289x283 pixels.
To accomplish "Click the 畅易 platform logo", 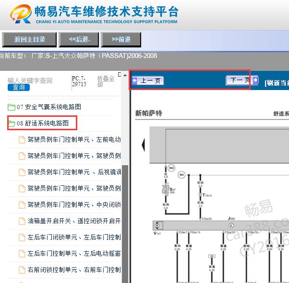I will coord(20,15).
